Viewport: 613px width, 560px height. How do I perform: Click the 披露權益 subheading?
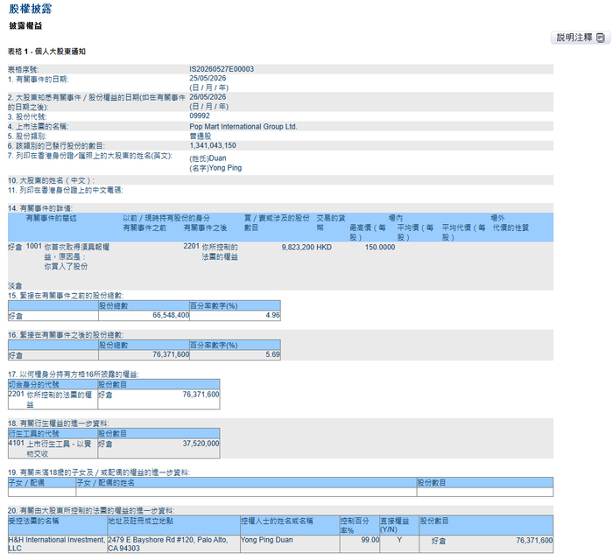[25, 25]
